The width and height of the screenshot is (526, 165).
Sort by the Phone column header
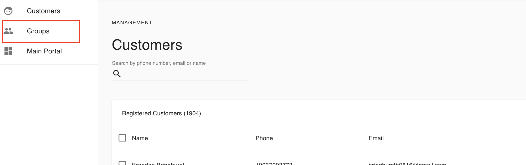(x=264, y=138)
